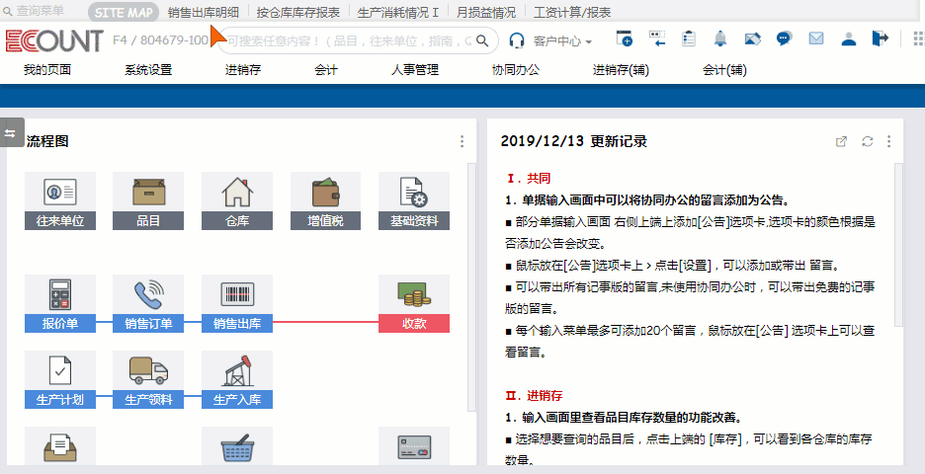Refresh the 更新记录 panel

(x=867, y=141)
